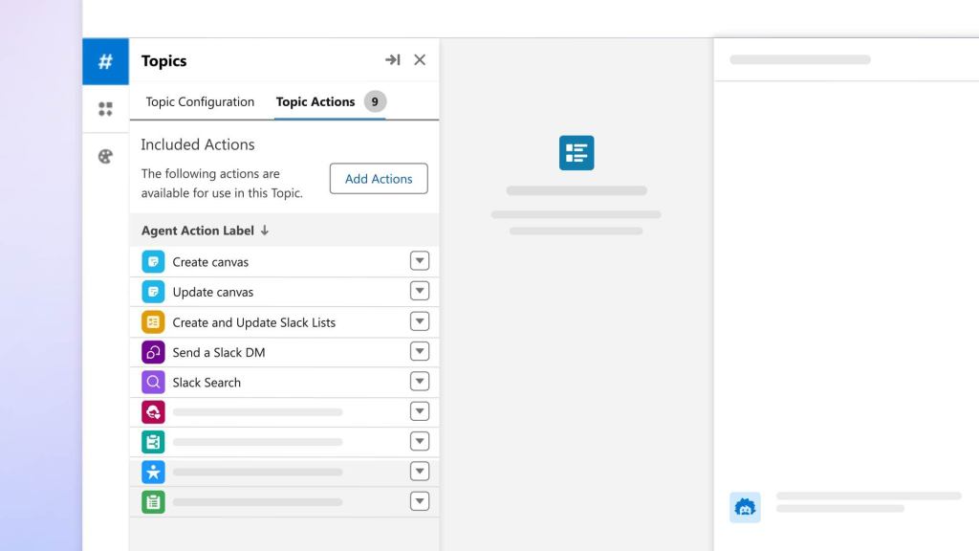Screen dimensions: 979x551
Task: Click the Slack Search magnifier icon
Action: click(153, 382)
